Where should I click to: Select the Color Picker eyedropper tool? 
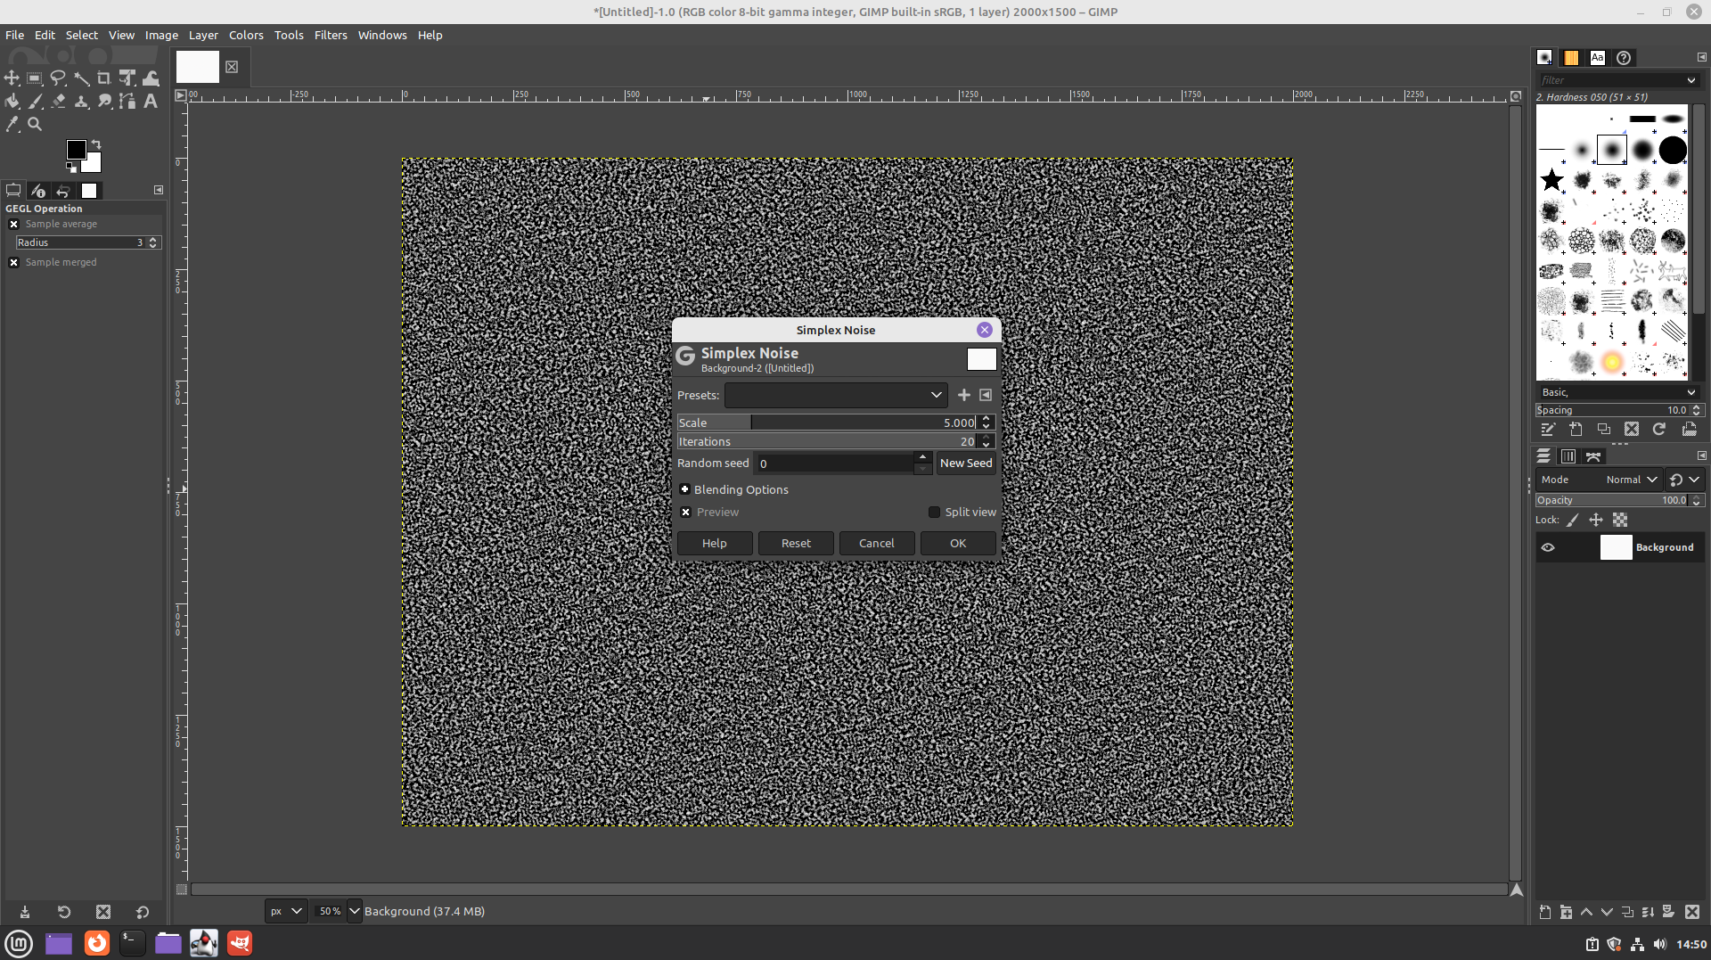coord(12,125)
